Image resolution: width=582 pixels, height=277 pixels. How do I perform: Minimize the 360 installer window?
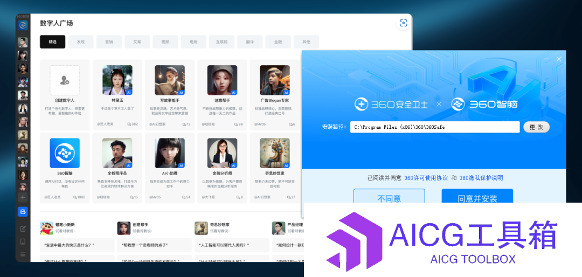546,59
